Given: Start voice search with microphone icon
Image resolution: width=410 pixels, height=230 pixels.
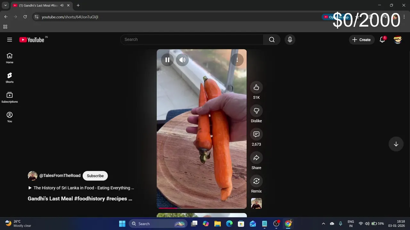Looking at the screenshot, I should point(290,40).
